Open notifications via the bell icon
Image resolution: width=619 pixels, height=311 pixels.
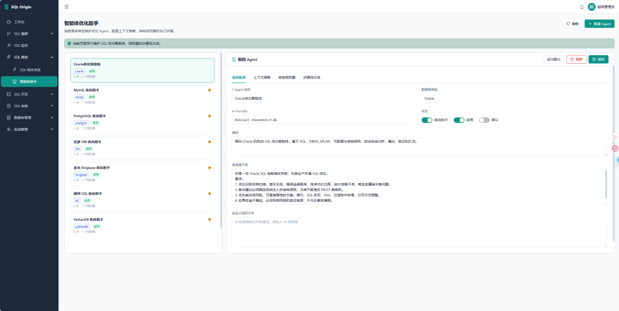pyautogui.click(x=582, y=7)
